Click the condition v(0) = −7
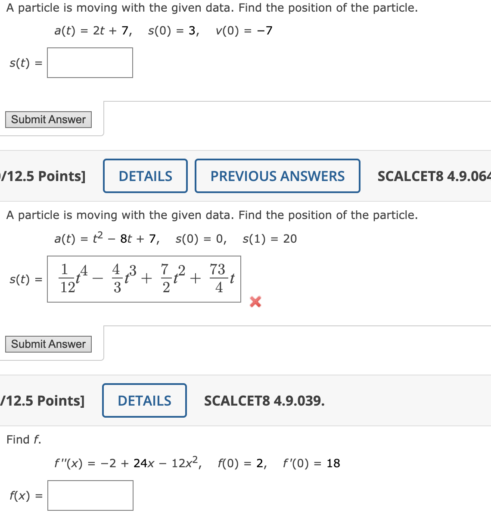491x525 pixels. (244, 30)
